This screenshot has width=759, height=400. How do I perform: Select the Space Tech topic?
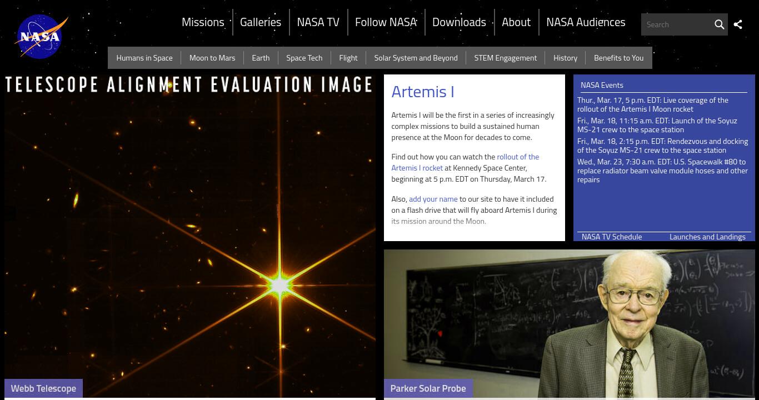pos(304,58)
